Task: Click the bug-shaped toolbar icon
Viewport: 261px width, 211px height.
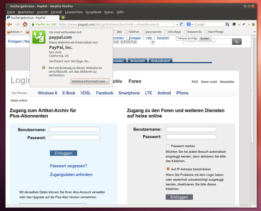Action: [244, 24]
